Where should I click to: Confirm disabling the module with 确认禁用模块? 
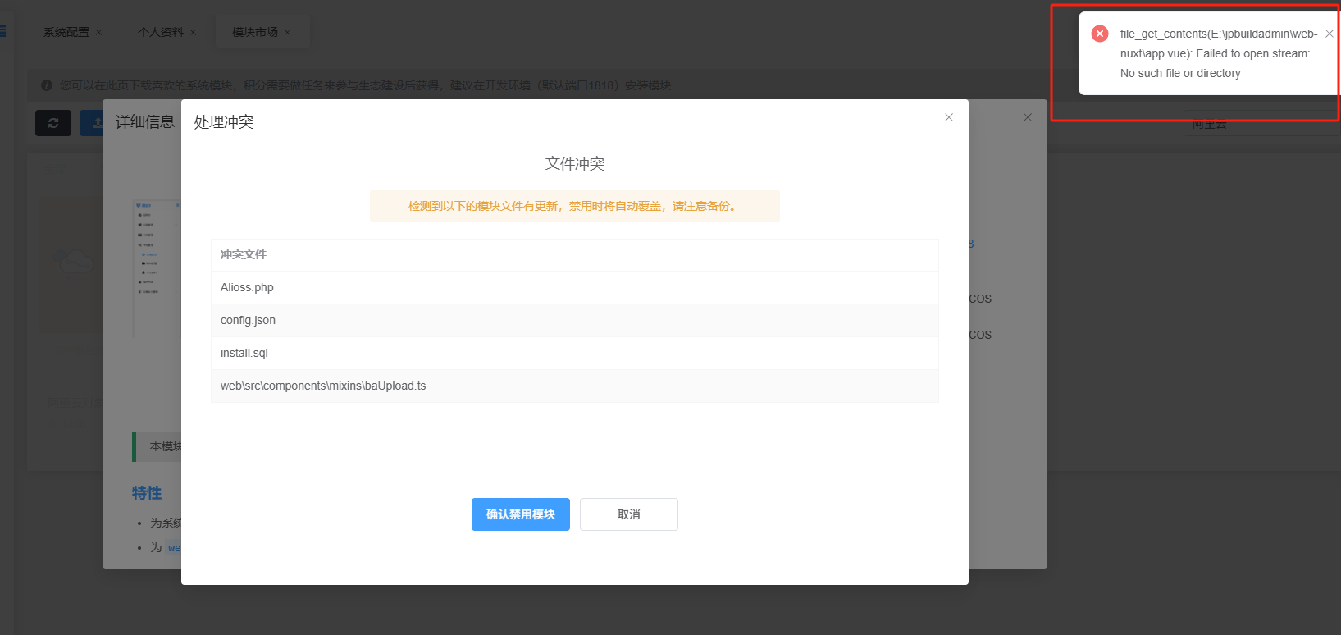pyautogui.click(x=521, y=514)
